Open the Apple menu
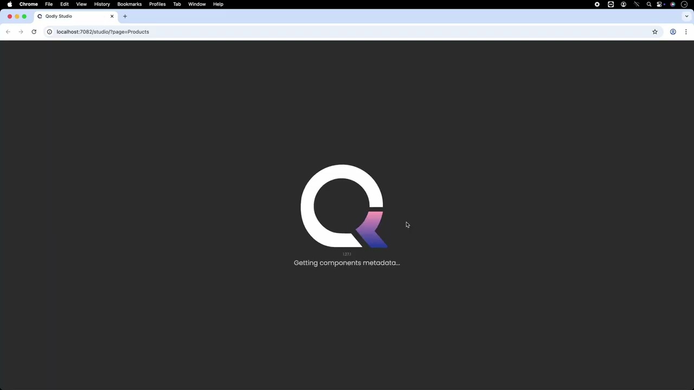Viewport: 694px width, 390px height. pos(10,4)
